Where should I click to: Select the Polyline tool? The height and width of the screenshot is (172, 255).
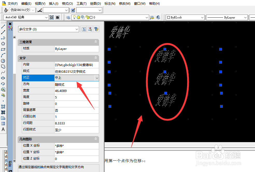(x=3, y=38)
